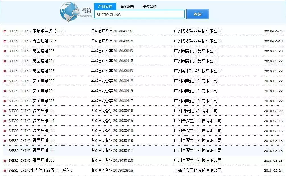Click red bullet beside 水光气垫BB霜(自然色)
The height and width of the screenshot is (176, 286).
click(5, 171)
